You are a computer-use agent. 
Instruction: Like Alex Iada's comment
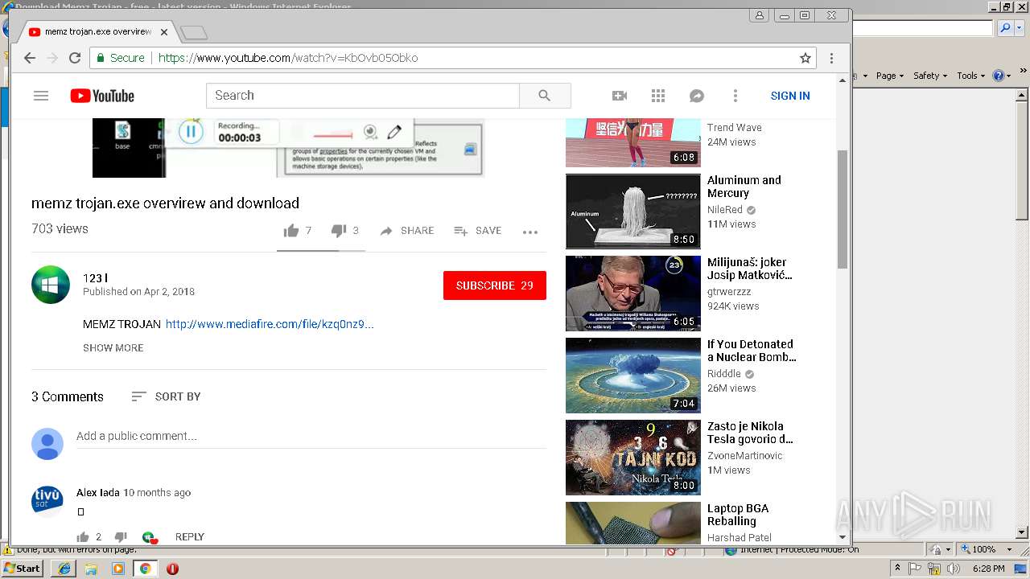[83, 537]
